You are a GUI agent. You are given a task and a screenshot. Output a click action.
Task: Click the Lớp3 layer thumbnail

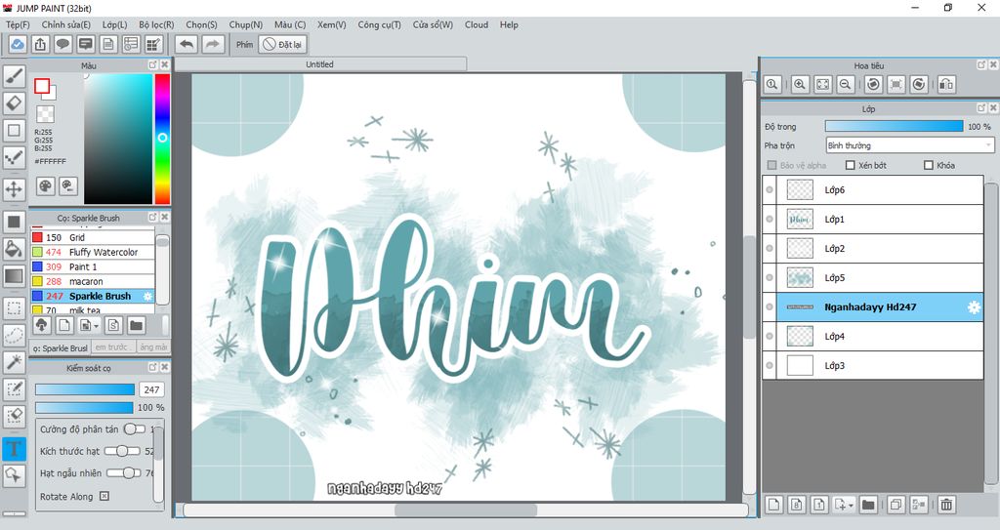click(x=800, y=365)
